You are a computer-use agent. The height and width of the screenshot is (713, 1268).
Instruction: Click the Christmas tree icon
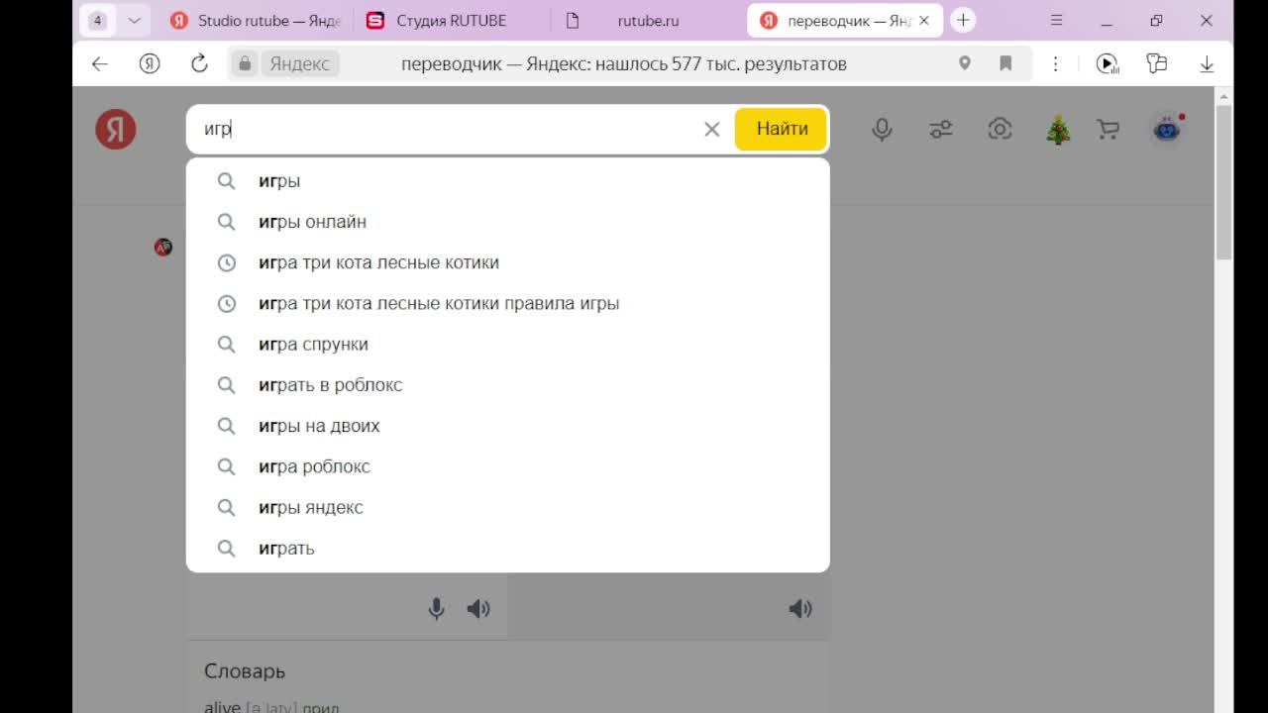tap(1058, 130)
